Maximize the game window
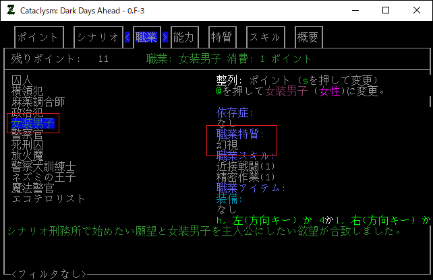 point(385,10)
